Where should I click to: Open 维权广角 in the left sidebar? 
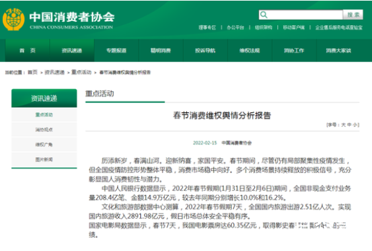click(44, 145)
